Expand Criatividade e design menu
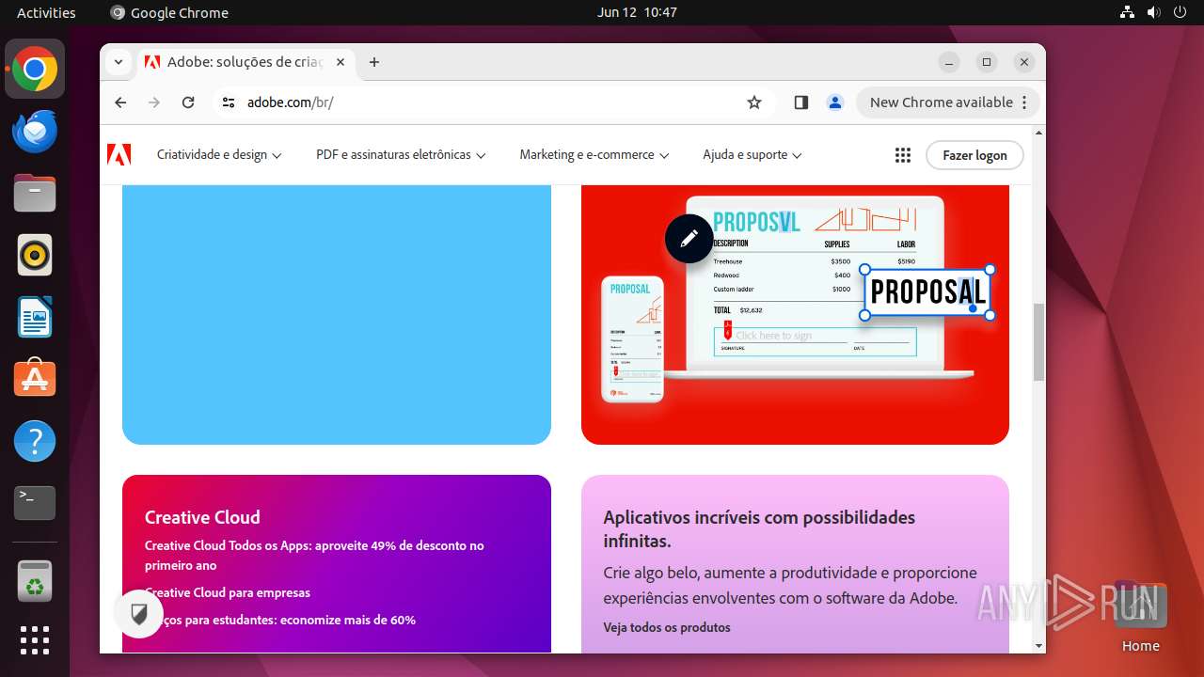 coord(219,155)
